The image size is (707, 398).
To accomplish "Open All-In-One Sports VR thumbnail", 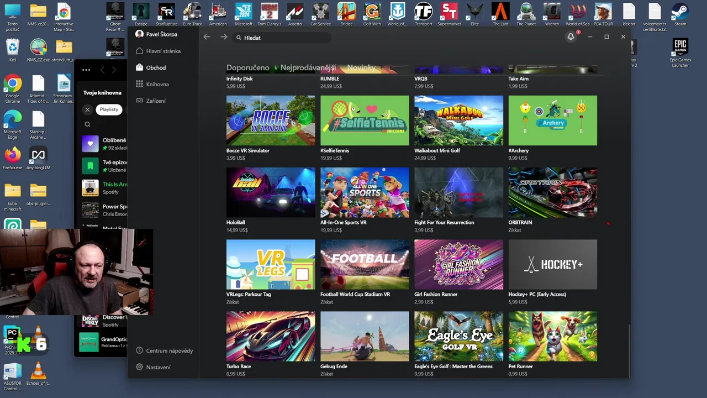I will (365, 192).
